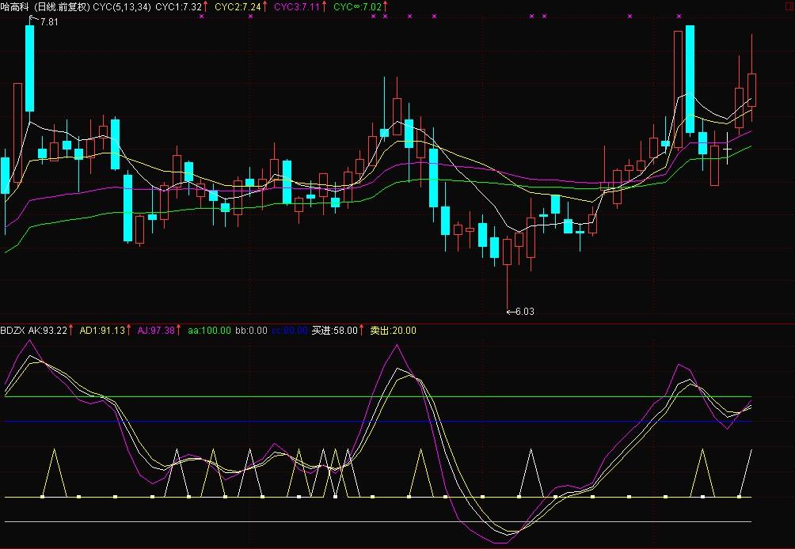Select the tall cyan candlestick under the 7.81 label
The height and width of the screenshot is (549, 795).
pos(30,68)
